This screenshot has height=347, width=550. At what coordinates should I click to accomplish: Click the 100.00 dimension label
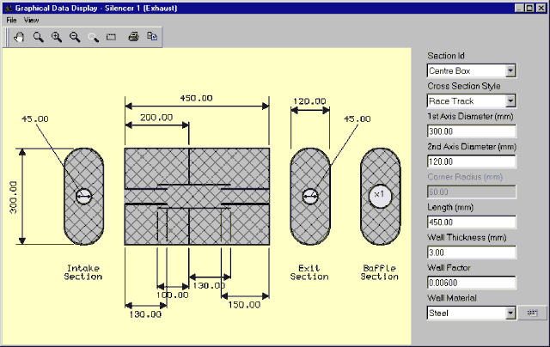tap(173, 295)
